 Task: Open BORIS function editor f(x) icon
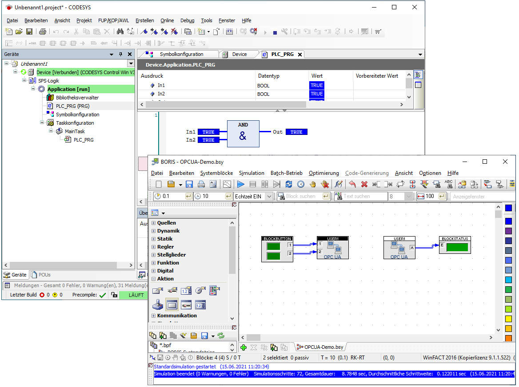[x=338, y=184]
